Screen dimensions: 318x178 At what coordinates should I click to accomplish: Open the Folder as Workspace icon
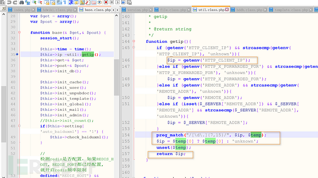coord(94,2)
